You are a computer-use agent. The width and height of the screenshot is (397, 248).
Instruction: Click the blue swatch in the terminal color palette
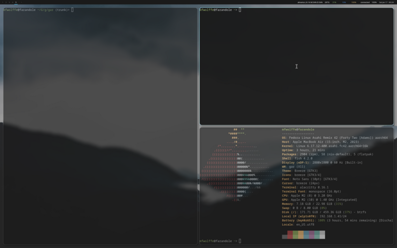click(306, 235)
